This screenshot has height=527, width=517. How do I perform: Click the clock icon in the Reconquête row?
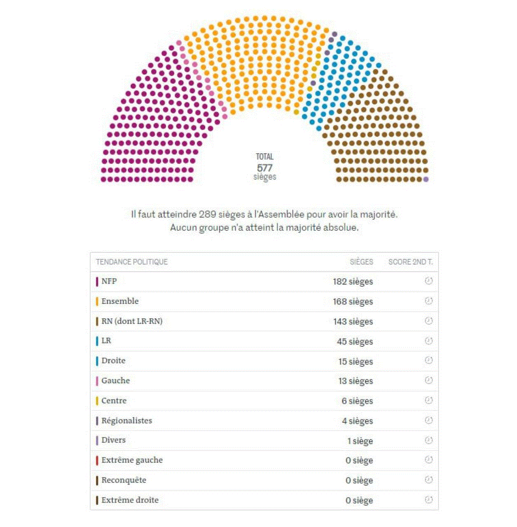[x=428, y=480]
